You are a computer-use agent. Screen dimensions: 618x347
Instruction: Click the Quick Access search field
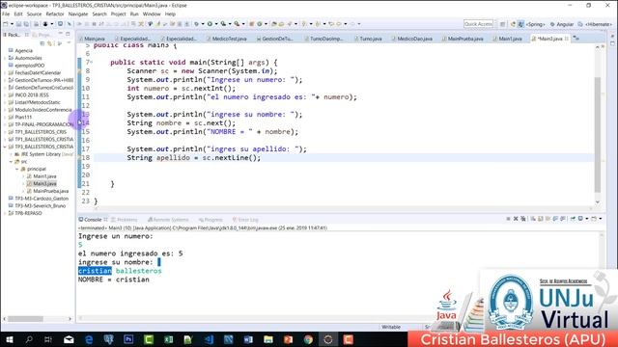(479, 24)
